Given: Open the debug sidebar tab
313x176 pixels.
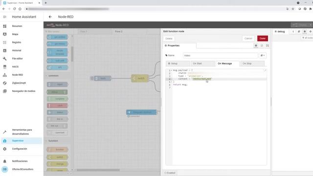Looking at the screenshot, I should pos(281,31).
